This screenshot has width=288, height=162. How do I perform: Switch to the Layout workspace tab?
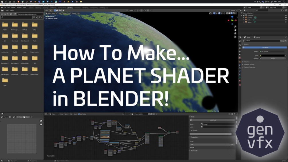coord(32,8)
